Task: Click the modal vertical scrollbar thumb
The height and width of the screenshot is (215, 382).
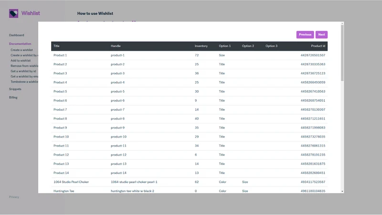Action: coord(342,53)
